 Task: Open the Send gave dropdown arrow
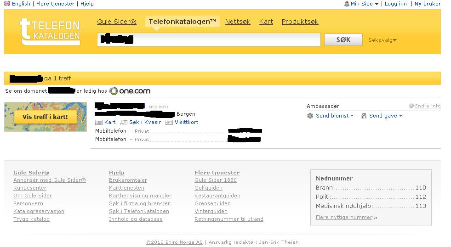[401, 116]
